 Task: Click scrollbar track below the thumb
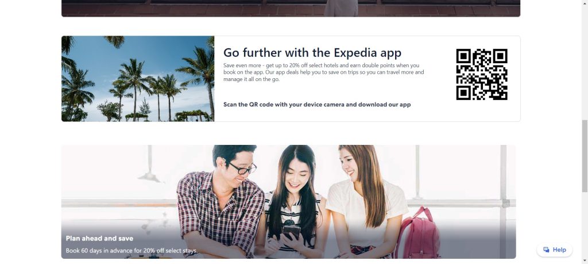coord(585,225)
